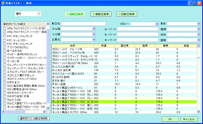
Task: Expand the 調理 dropdown
Action: click(x=199, y=40)
